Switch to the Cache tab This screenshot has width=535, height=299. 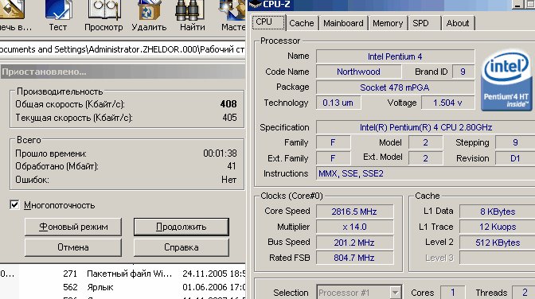coord(302,23)
